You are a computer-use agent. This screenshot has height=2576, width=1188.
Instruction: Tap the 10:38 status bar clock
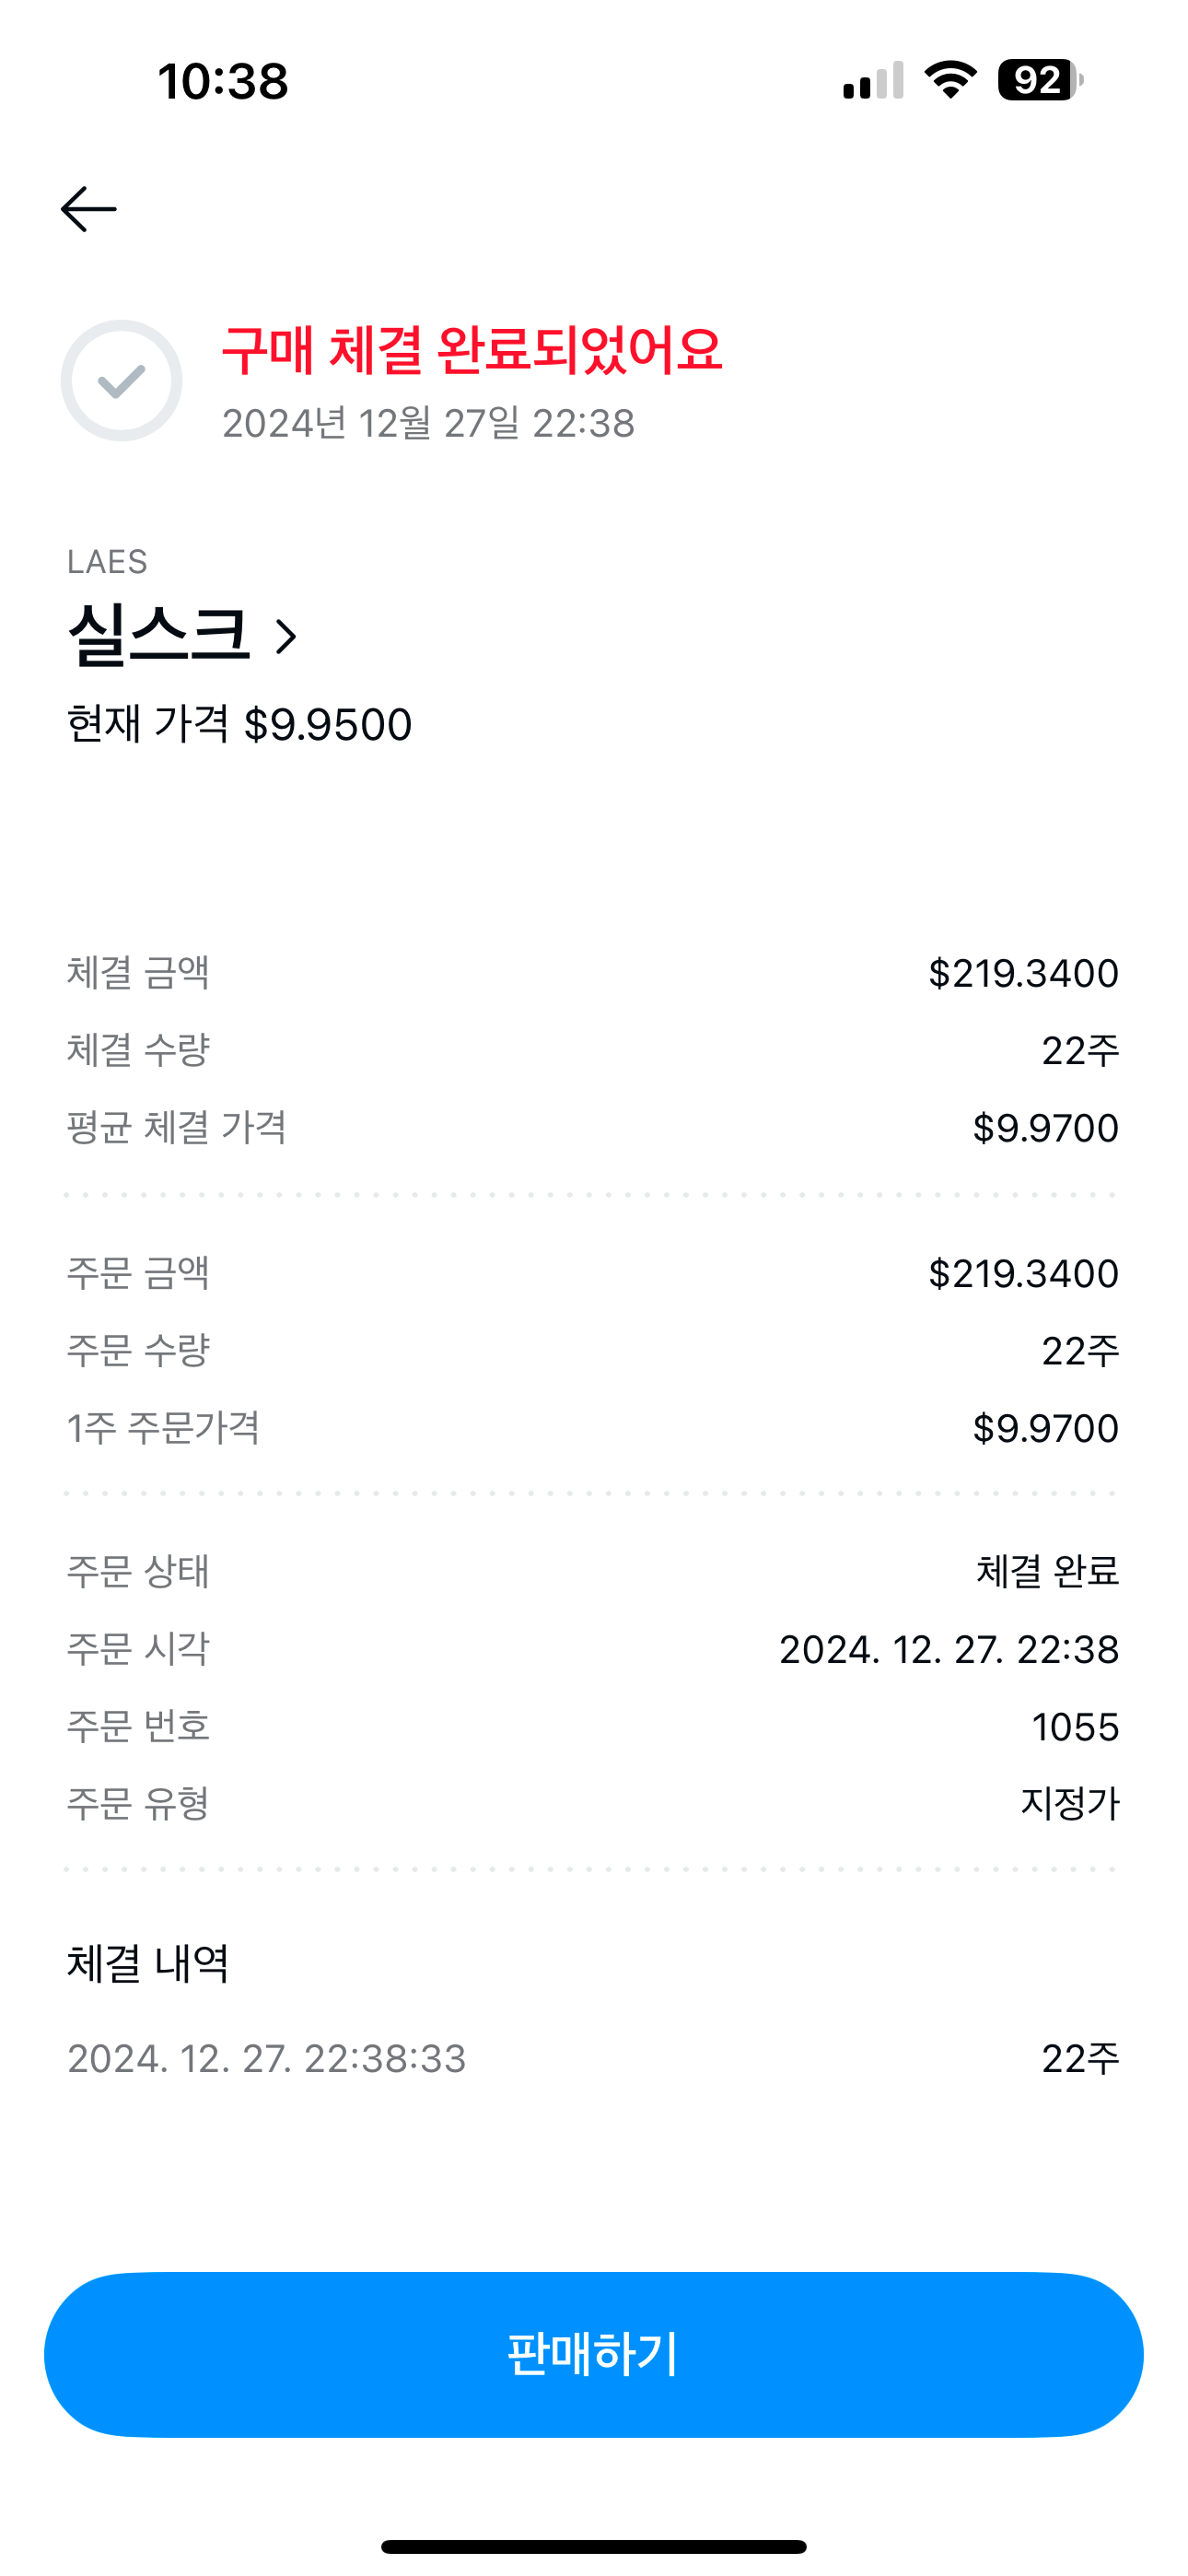click(x=223, y=81)
